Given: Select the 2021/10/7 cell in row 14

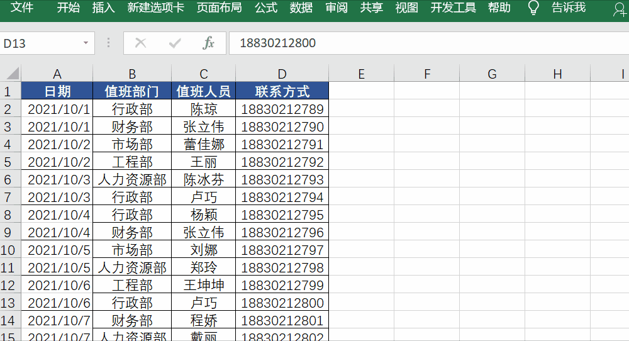Looking at the screenshot, I should (57, 320).
